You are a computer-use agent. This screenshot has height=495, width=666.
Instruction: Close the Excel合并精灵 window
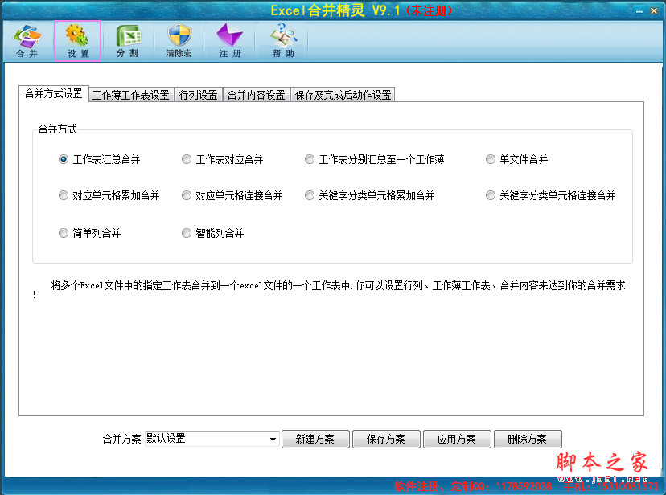tap(654, 11)
